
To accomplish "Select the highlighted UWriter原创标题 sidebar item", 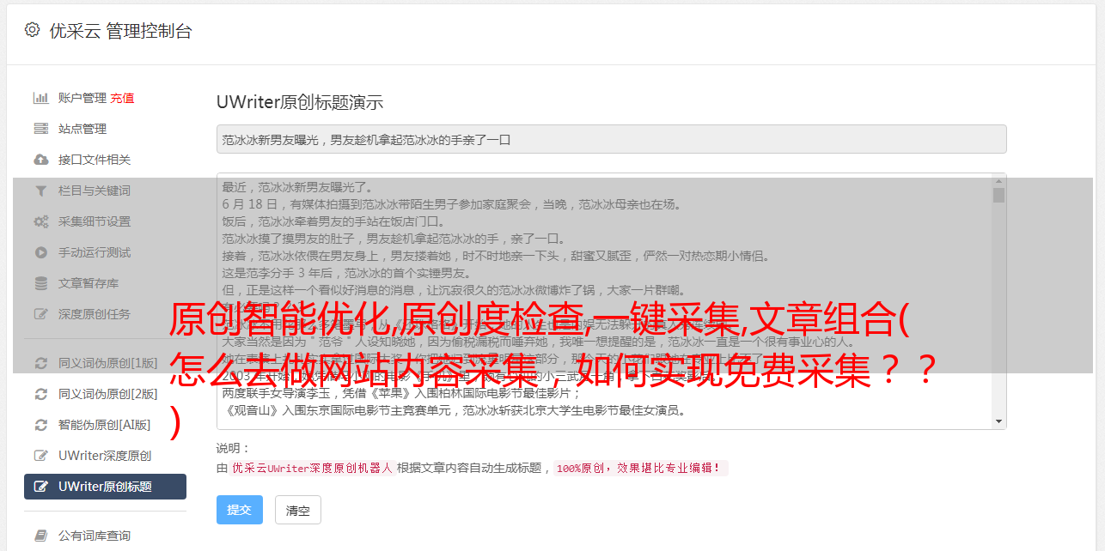I will pos(105,487).
